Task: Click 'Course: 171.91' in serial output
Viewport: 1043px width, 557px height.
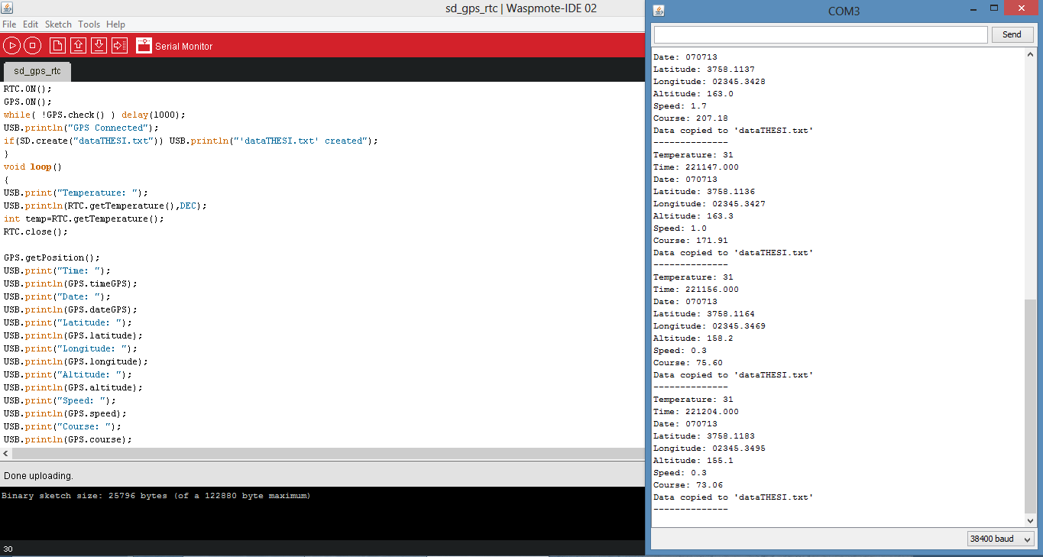Action: point(691,240)
